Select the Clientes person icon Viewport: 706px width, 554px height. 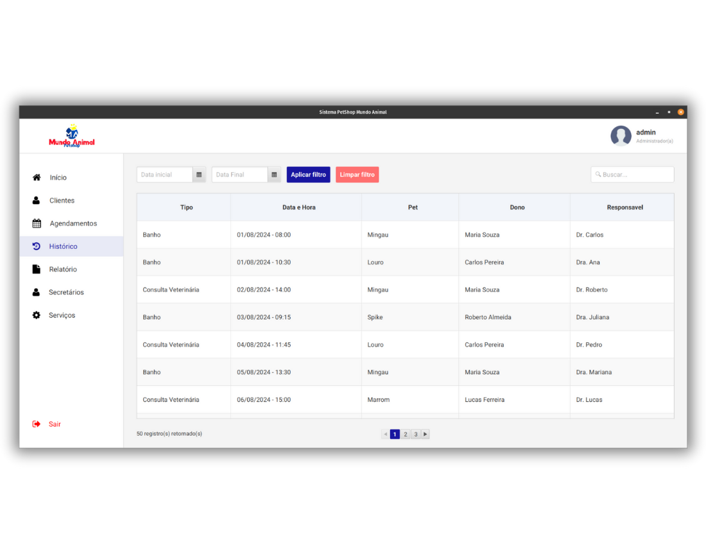coord(37,200)
